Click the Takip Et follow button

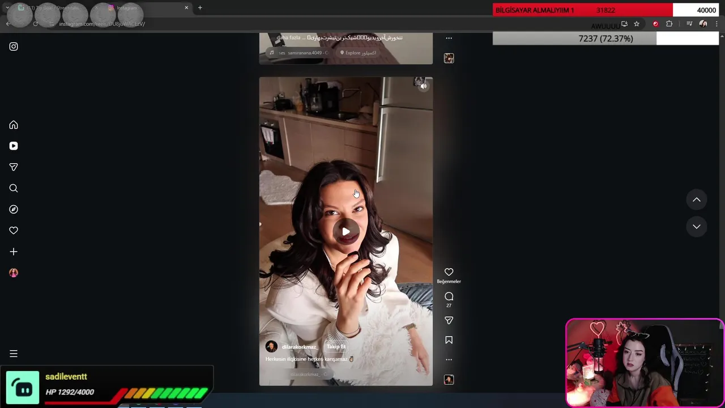[336, 347]
